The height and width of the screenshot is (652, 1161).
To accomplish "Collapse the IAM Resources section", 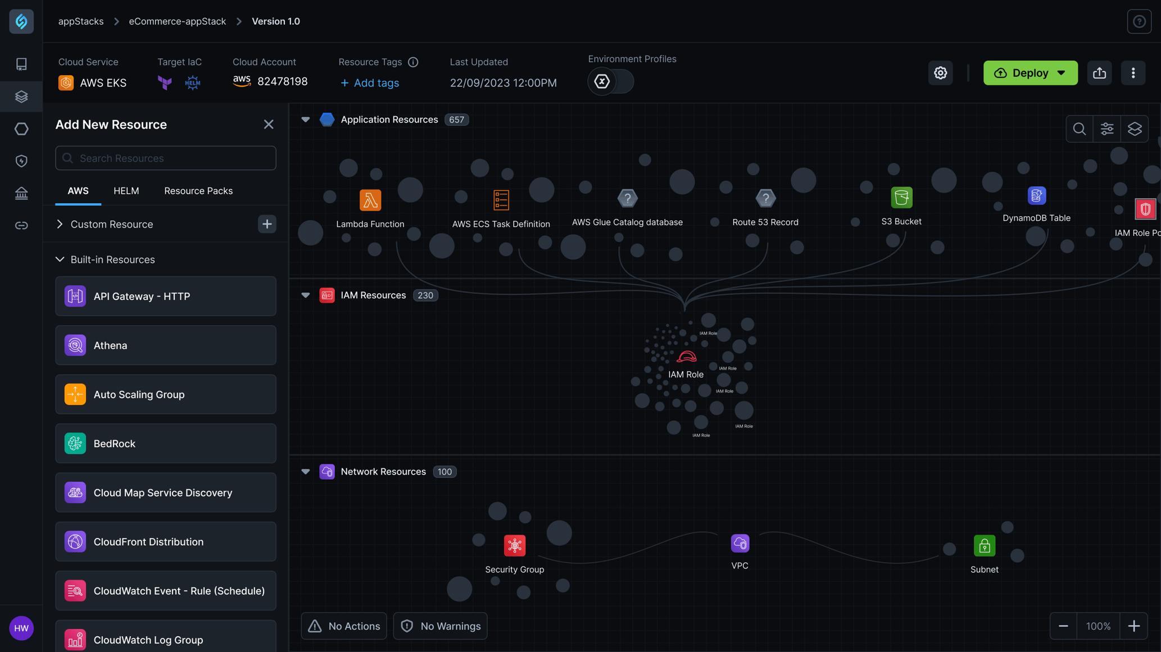I will pyautogui.click(x=305, y=295).
